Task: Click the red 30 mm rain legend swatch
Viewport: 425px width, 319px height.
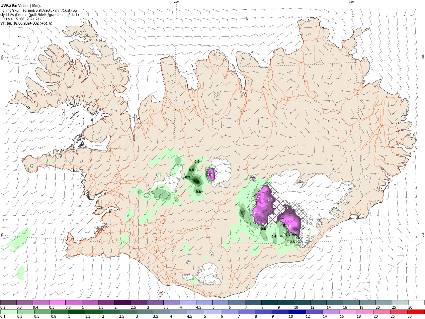Action: (416, 312)
